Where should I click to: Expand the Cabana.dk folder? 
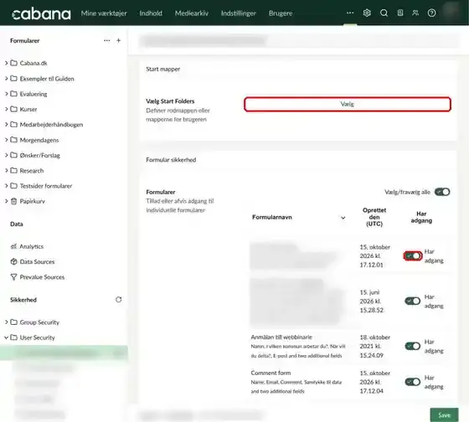(7, 63)
